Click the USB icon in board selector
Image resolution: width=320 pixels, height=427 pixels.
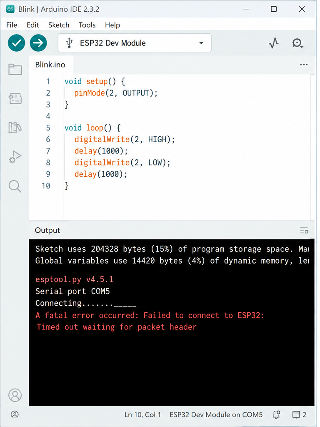(70, 43)
